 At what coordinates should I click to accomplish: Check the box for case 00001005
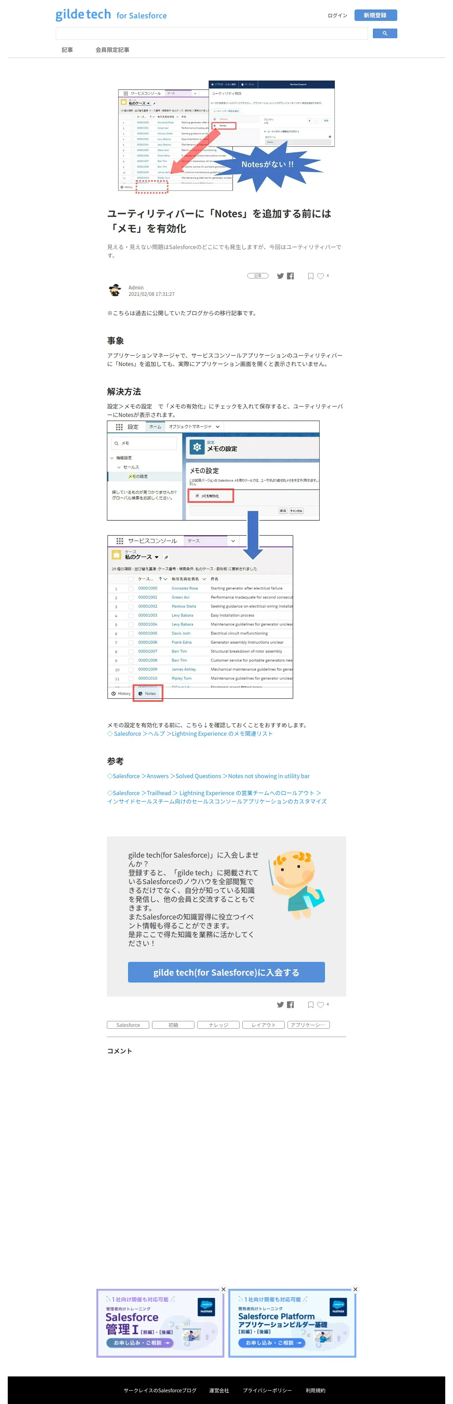coord(131,633)
